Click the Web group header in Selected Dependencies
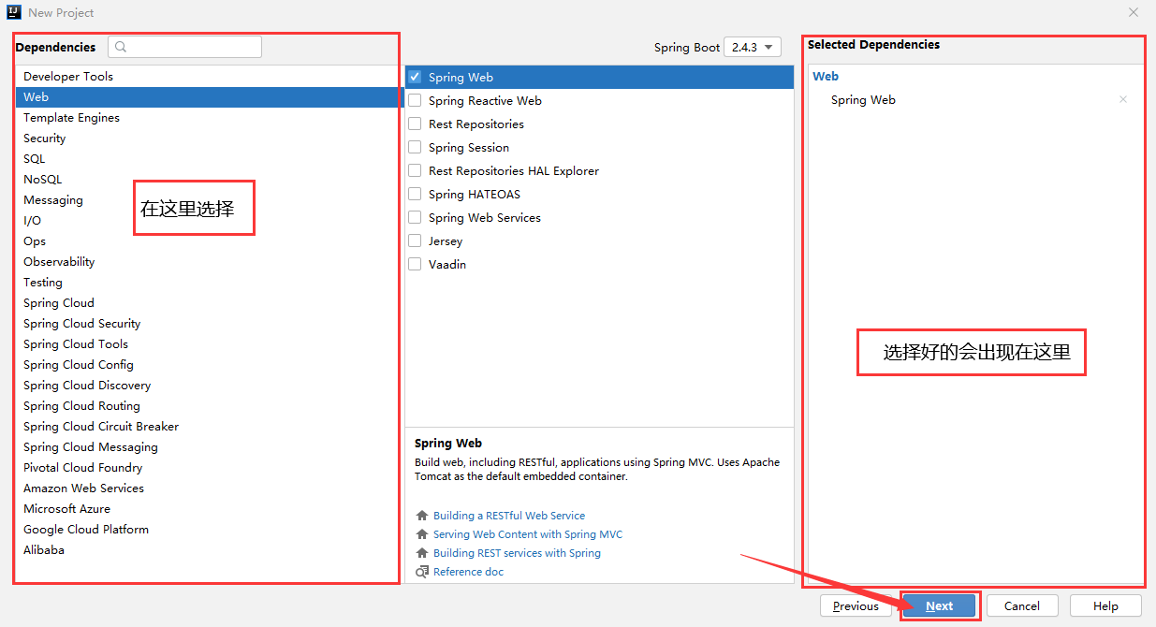The height and width of the screenshot is (627, 1156). (826, 77)
